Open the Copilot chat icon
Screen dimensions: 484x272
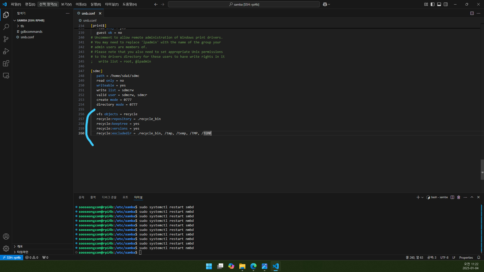click(x=325, y=4)
